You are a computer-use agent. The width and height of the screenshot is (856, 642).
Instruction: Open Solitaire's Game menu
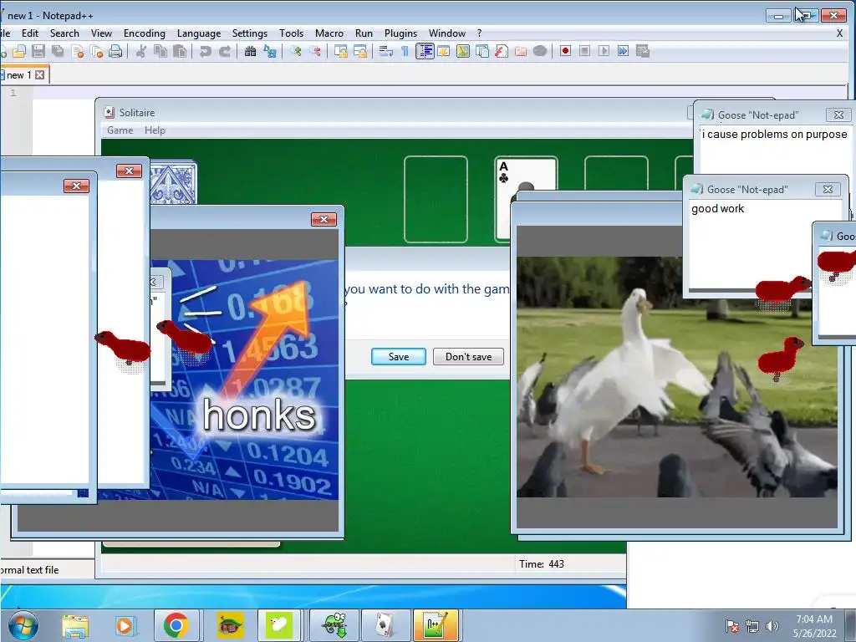click(120, 130)
